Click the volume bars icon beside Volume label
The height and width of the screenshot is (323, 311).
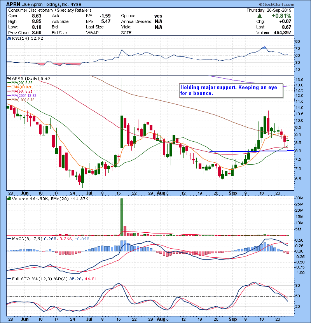coord(9,198)
